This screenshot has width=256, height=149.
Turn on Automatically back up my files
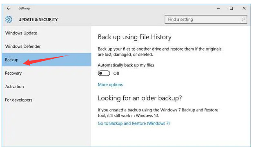pyautogui.click(x=104, y=73)
